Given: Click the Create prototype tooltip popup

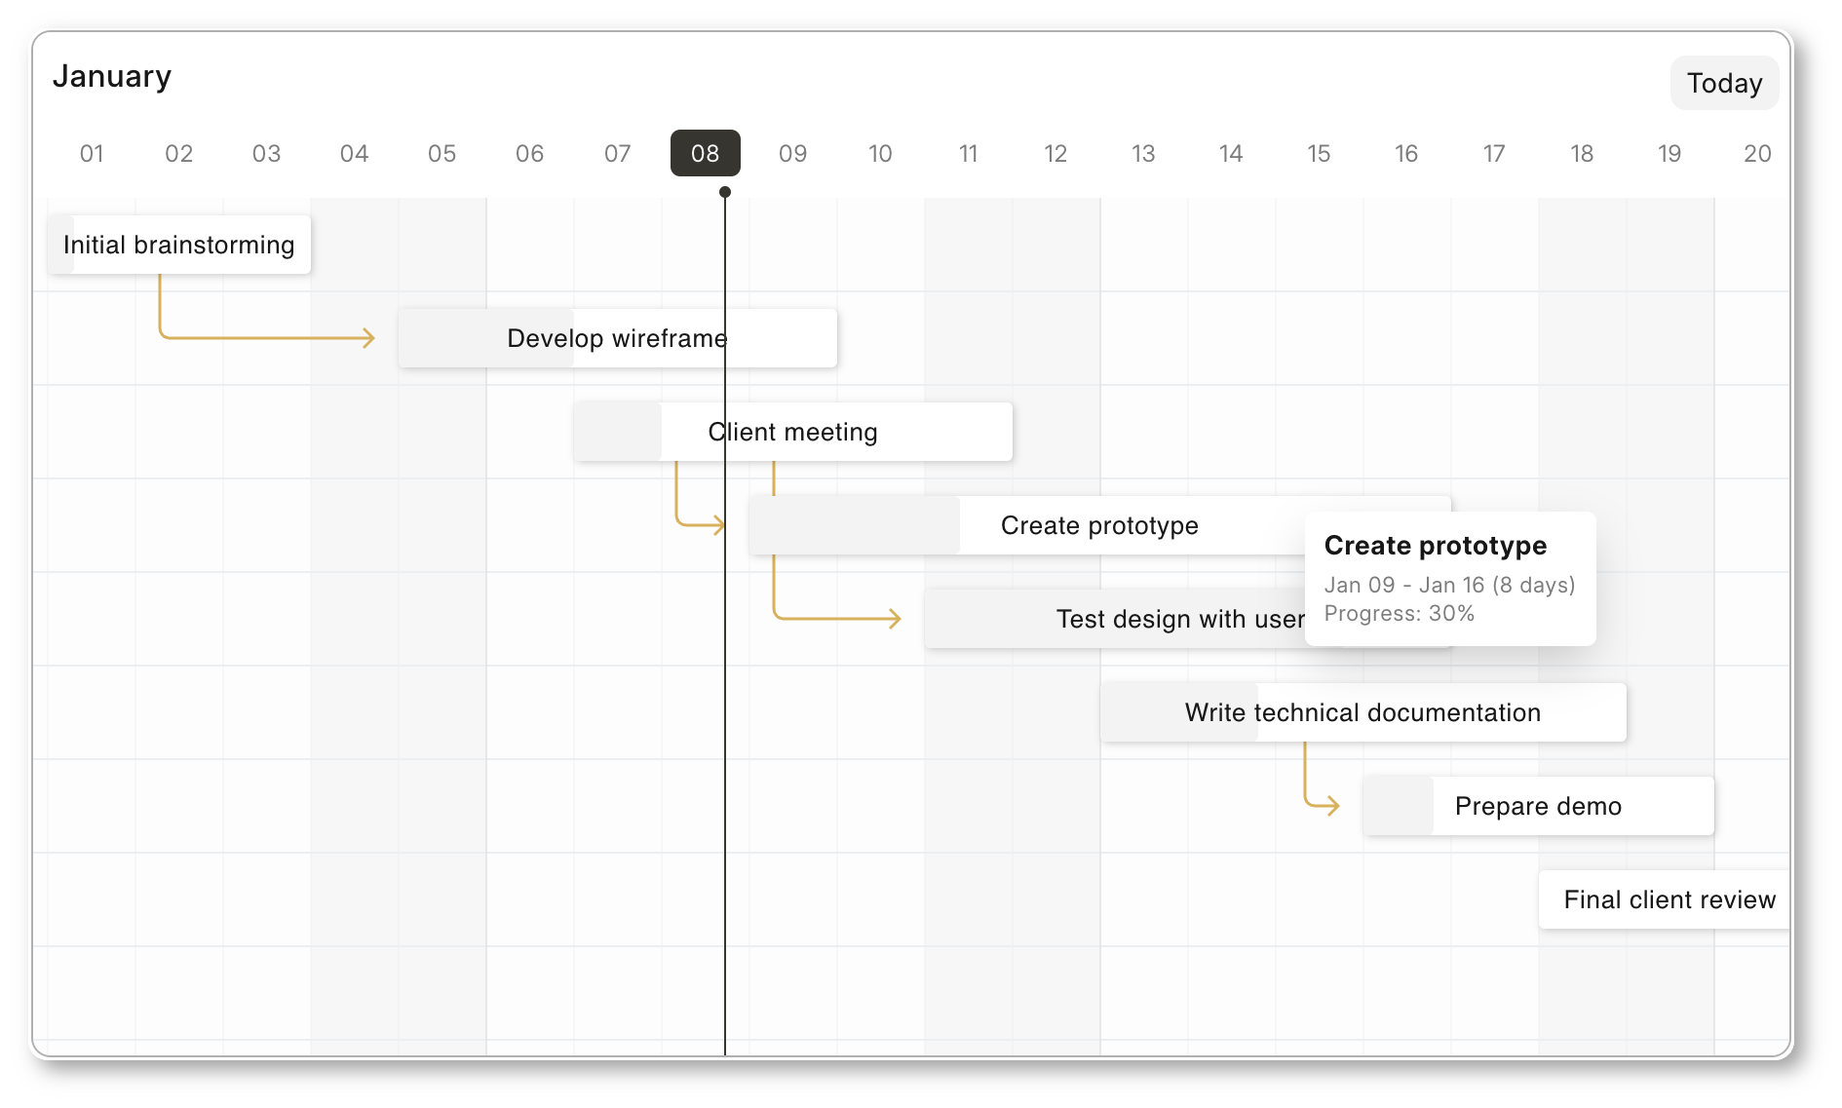Looking at the screenshot, I should [1449, 579].
